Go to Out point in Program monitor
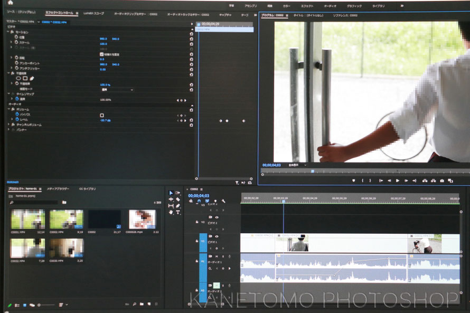 coord(415,181)
